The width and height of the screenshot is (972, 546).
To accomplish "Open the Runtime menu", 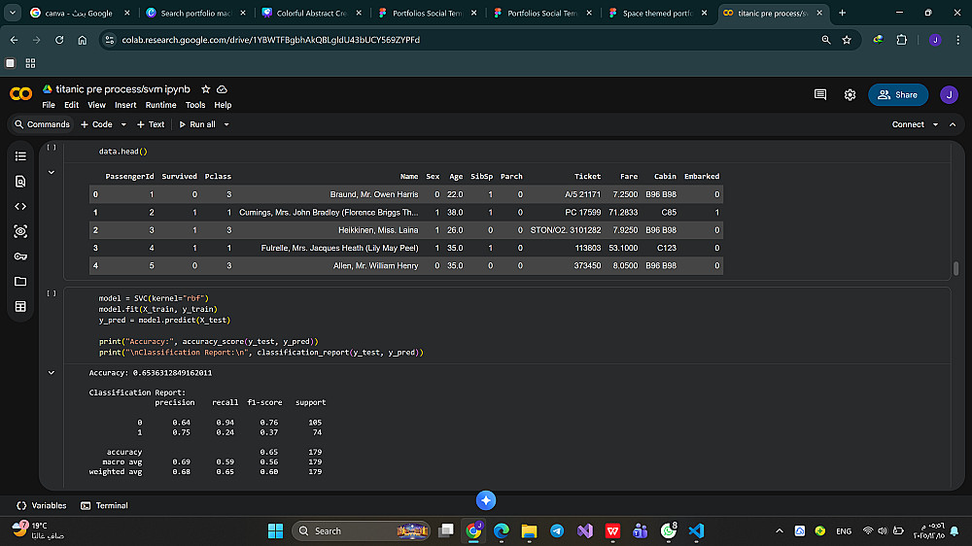I will (x=160, y=105).
